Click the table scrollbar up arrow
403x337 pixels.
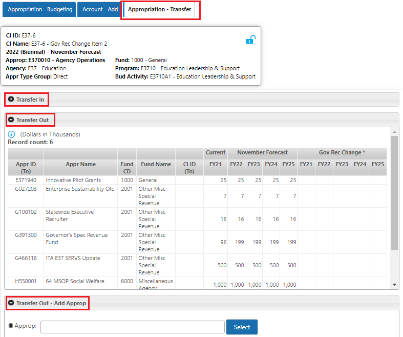[394, 132]
